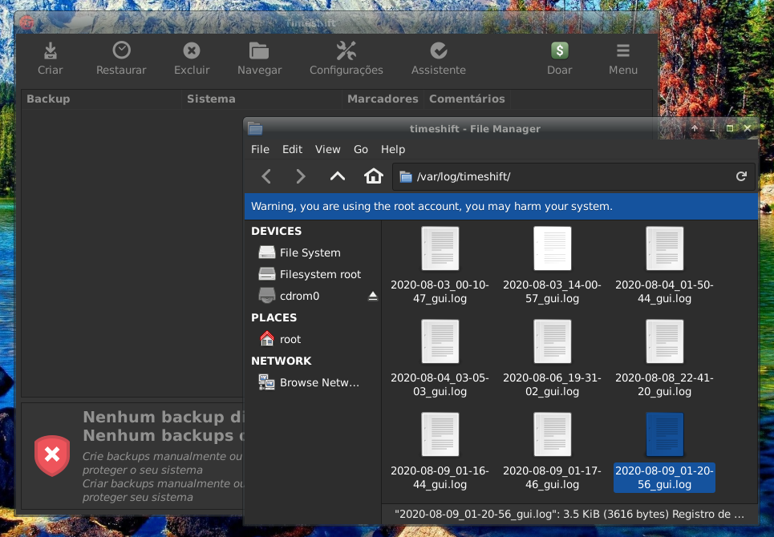Click the Timeshift window's red title bar icon
This screenshot has height=537, width=774.
[x=26, y=22]
